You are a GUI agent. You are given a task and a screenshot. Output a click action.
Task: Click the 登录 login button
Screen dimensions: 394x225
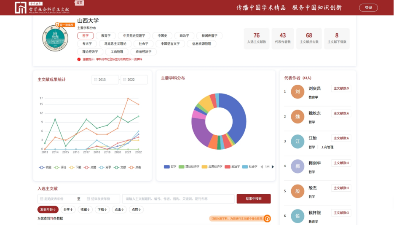coord(368,8)
